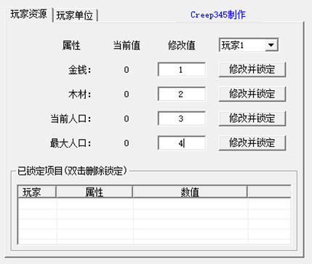
Task: Select the 最大人口 modify value field
Action: tap(182, 143)
